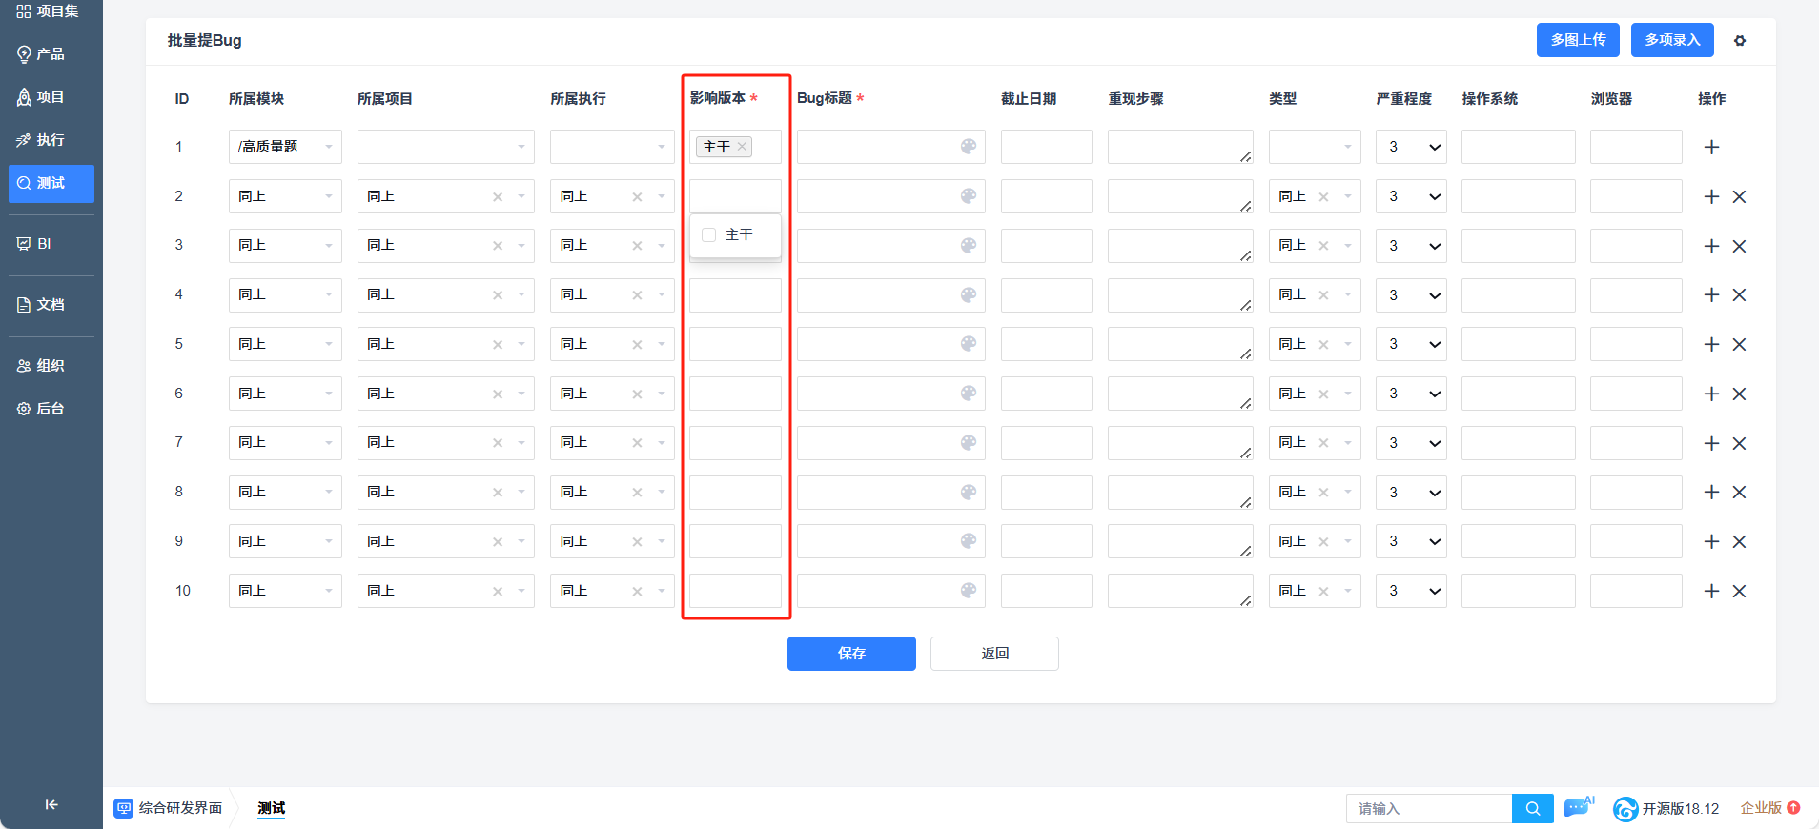Click the 返回 button

994,654
